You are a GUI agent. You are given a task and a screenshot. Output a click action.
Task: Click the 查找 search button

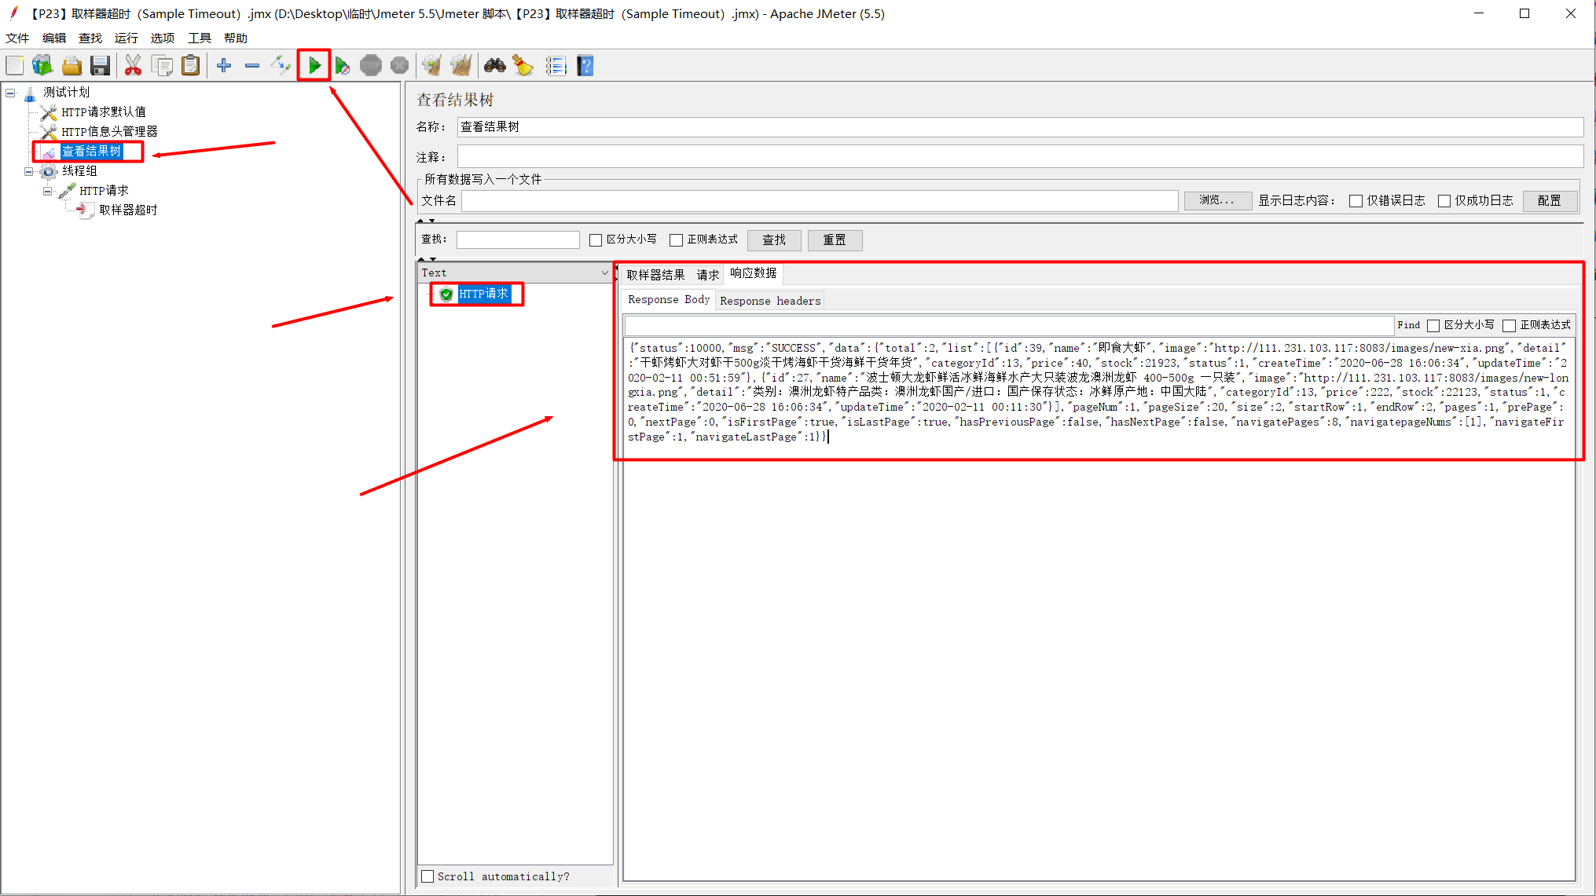point(774,240)
